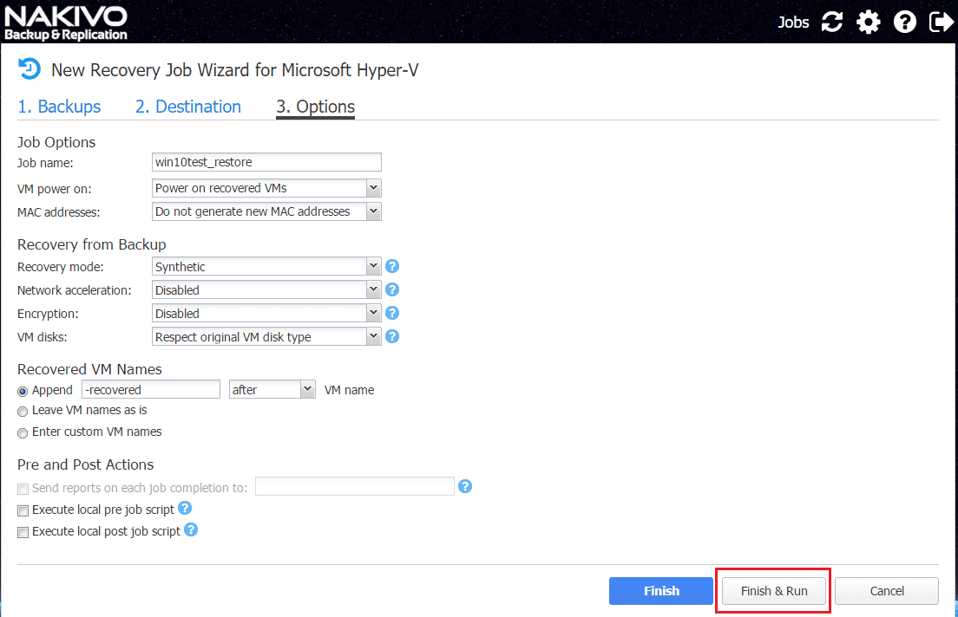
Task: Click the help icon beside Encryption
Action: (x=392, y=314)
